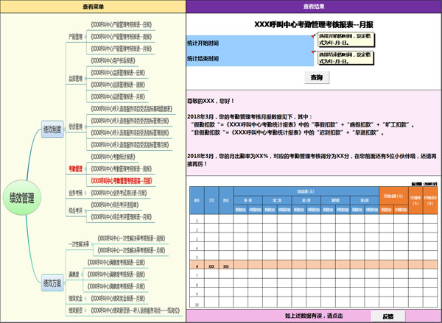
Task: Open 品质管理报表--月报
Action: (118, 97)
